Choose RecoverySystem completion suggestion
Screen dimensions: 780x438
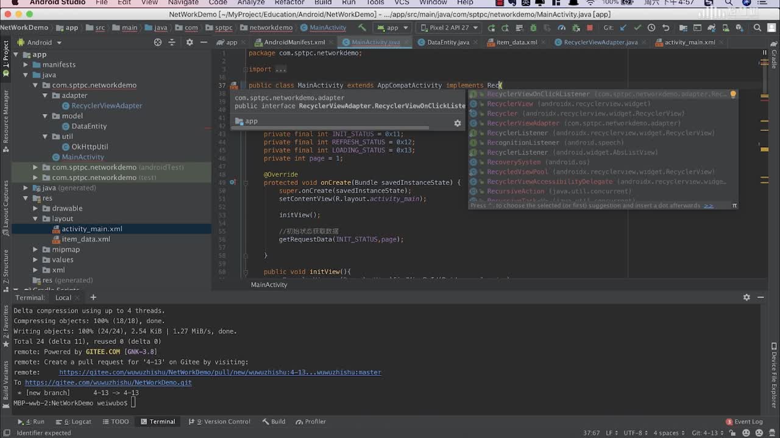(x=603, y=162)
